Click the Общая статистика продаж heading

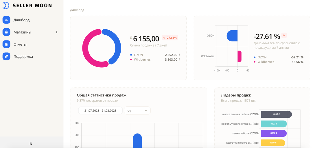102,95
